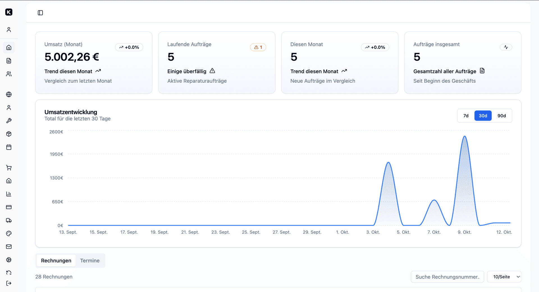Select the palette theme icon
Image resolution: width=539 pixels, height=292 pixels.
click(9, 233)
